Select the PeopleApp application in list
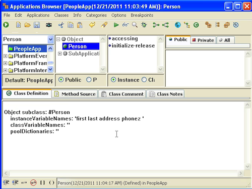 coord(27,49)
